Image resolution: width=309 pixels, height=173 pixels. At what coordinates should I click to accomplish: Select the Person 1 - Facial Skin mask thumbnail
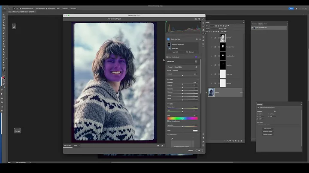[169, 45]
